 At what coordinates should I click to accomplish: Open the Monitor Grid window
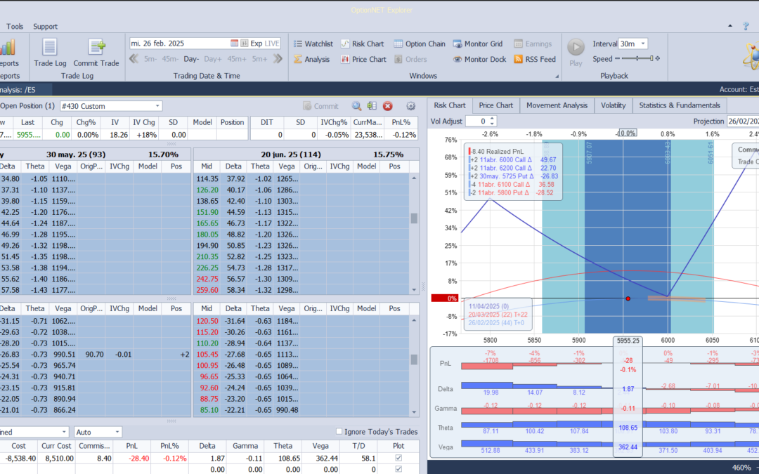click(x=478, y=44)
